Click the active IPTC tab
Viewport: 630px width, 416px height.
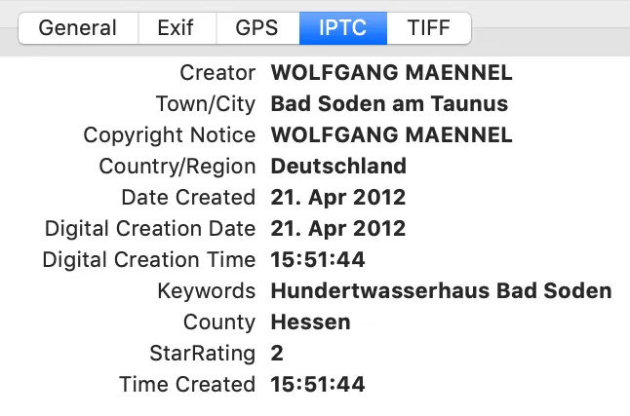point(342,28)
